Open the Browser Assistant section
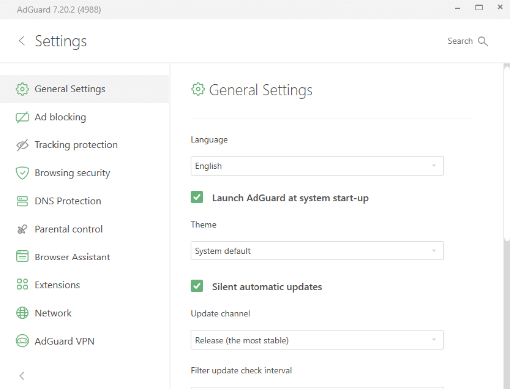 pyautogui.click(x=84, y=257)
